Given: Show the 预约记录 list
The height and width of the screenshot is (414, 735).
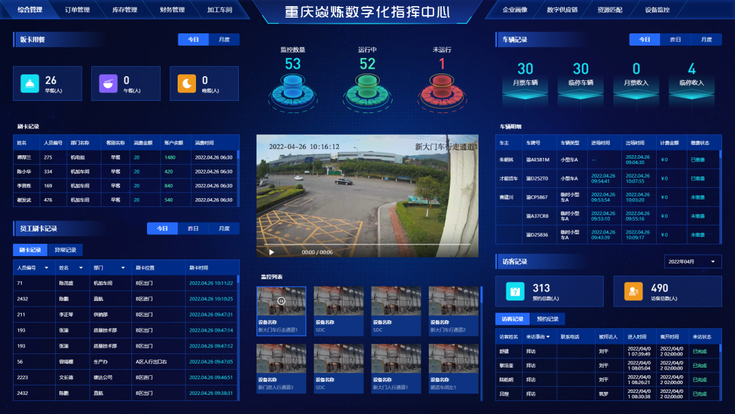Looking at the screenshot, I should (x=548, y=319).
